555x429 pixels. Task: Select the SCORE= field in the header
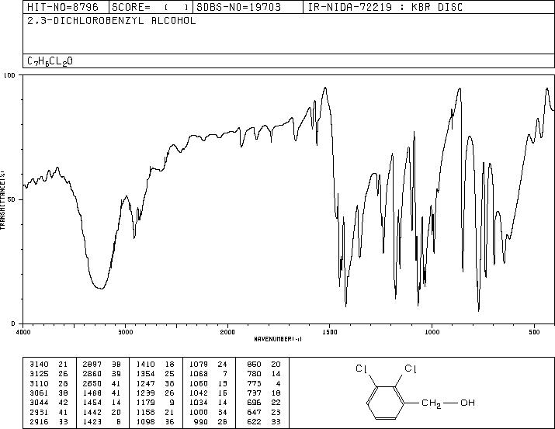tap(151, 7)
